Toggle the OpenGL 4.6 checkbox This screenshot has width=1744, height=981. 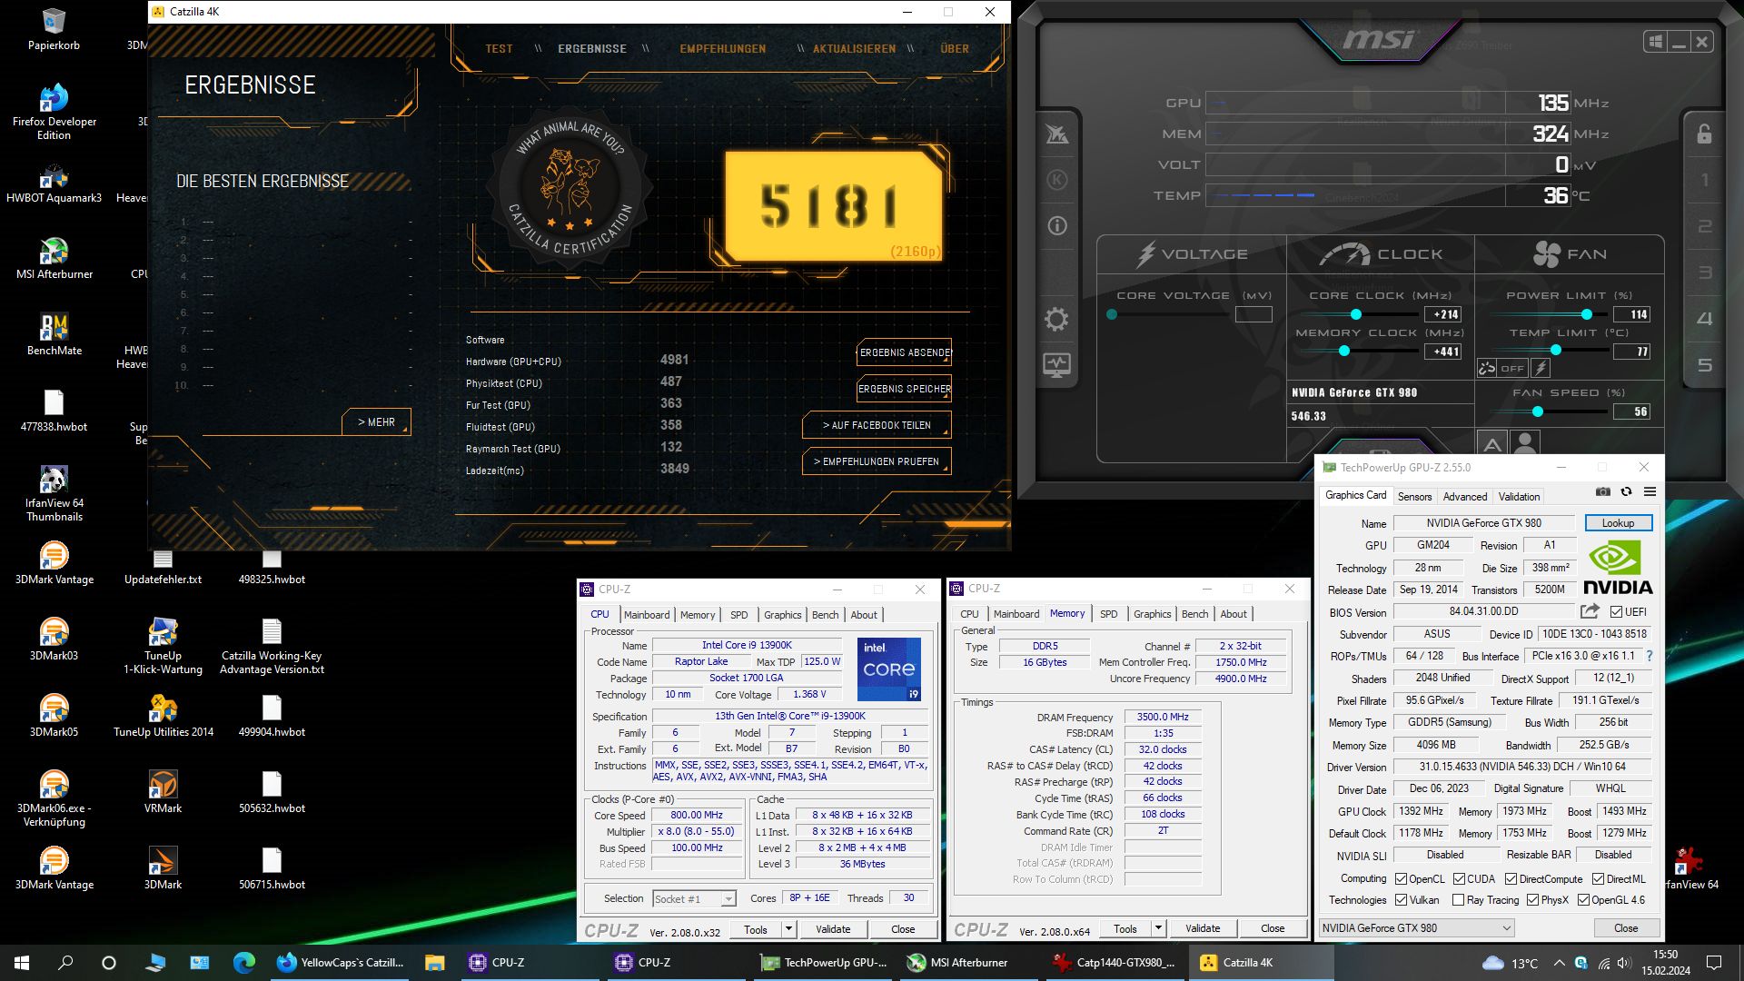click(1583, 900)
